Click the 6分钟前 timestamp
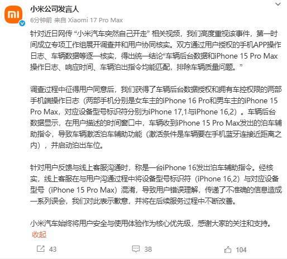 pyautogui.click(x=41, y=20)
